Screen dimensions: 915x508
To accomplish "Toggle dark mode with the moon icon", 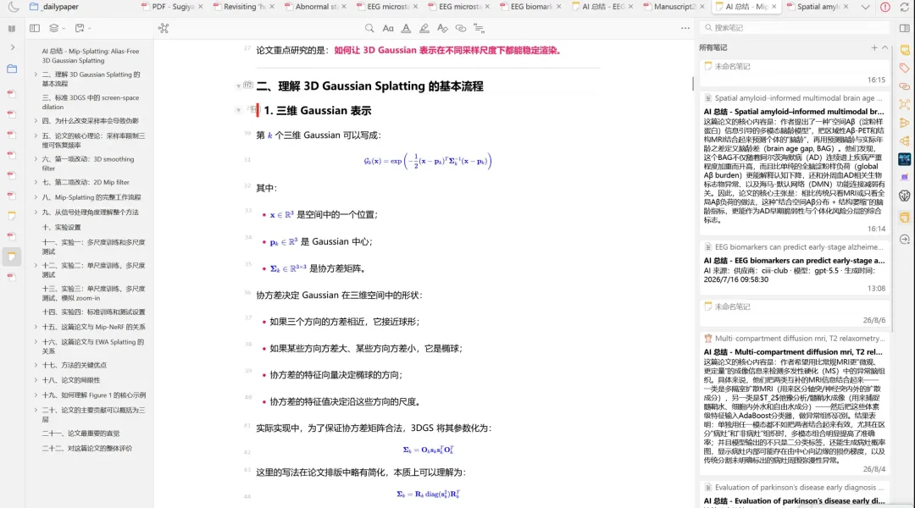I will (x=14, y=7).
